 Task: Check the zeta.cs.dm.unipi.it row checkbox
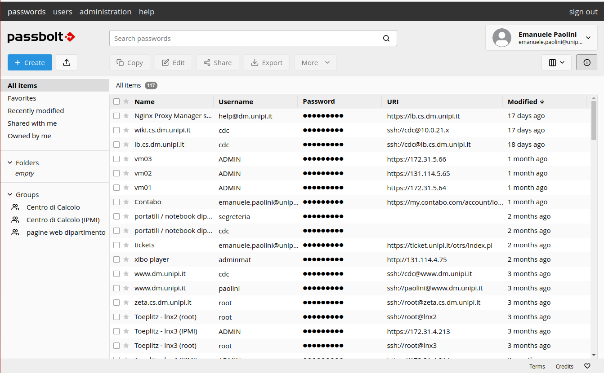click(x=116, y=303)
